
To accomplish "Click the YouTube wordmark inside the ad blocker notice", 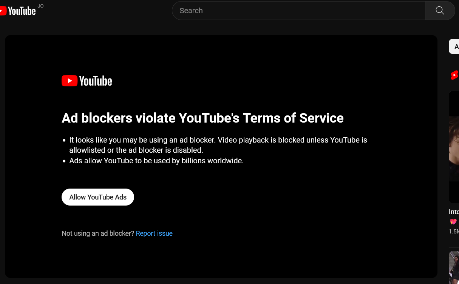I will click(x=95, y=81).
